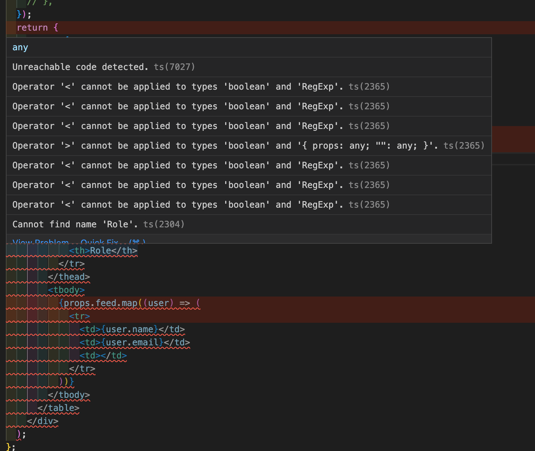Viewport: 535px width, 451px height.
Task: Click the opening tbody tag
Action: [x=66, y=290]
